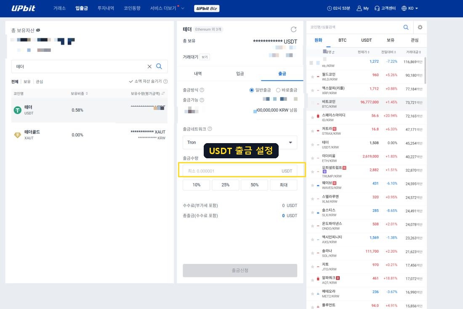Click the 출금수량 amount input field
This screenshot has width=463, height=309.
point(240,171)
